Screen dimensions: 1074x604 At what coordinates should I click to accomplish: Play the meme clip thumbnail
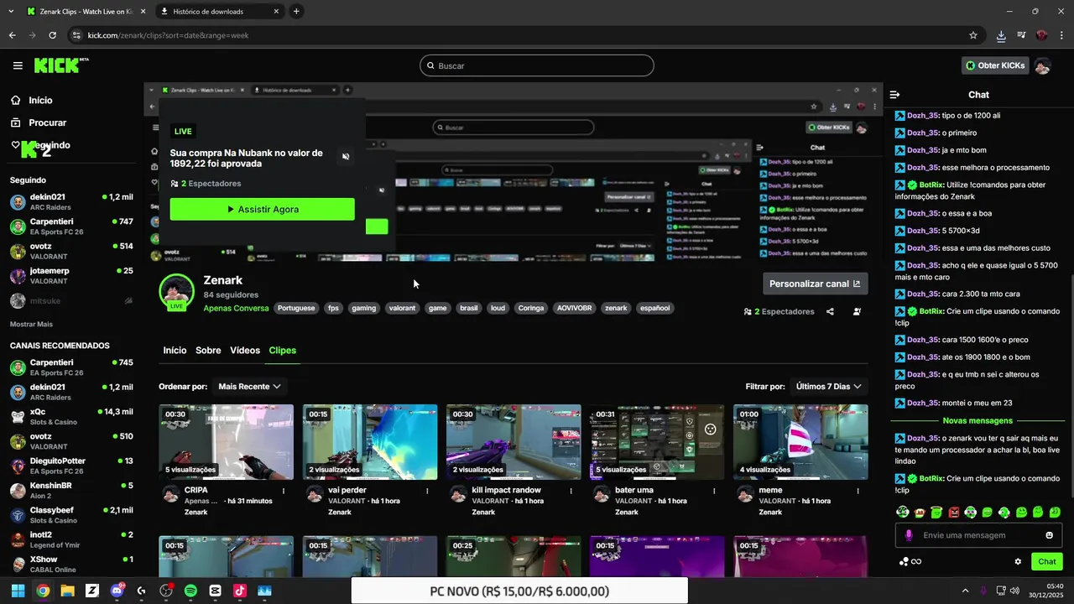coord(800,442)
